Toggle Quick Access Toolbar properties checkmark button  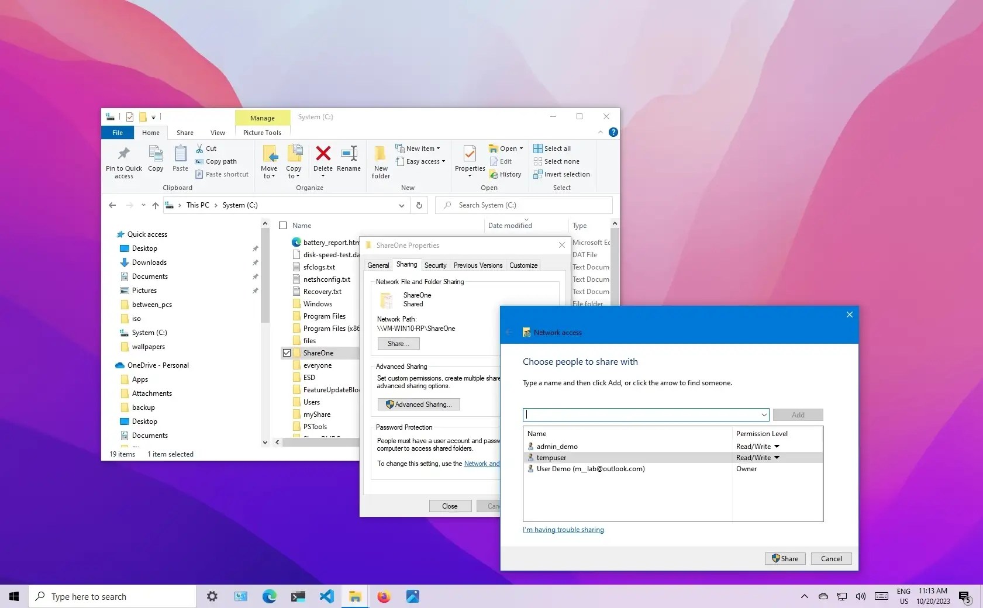click(130, 117)
